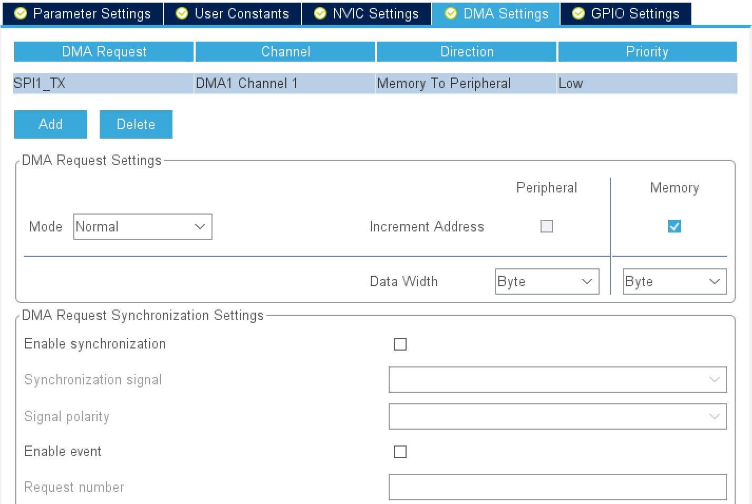Toggle Peripheral increment address checkbox
Image resolution: width=752 pixels, height=504 pixels.
tap(547, 226)
